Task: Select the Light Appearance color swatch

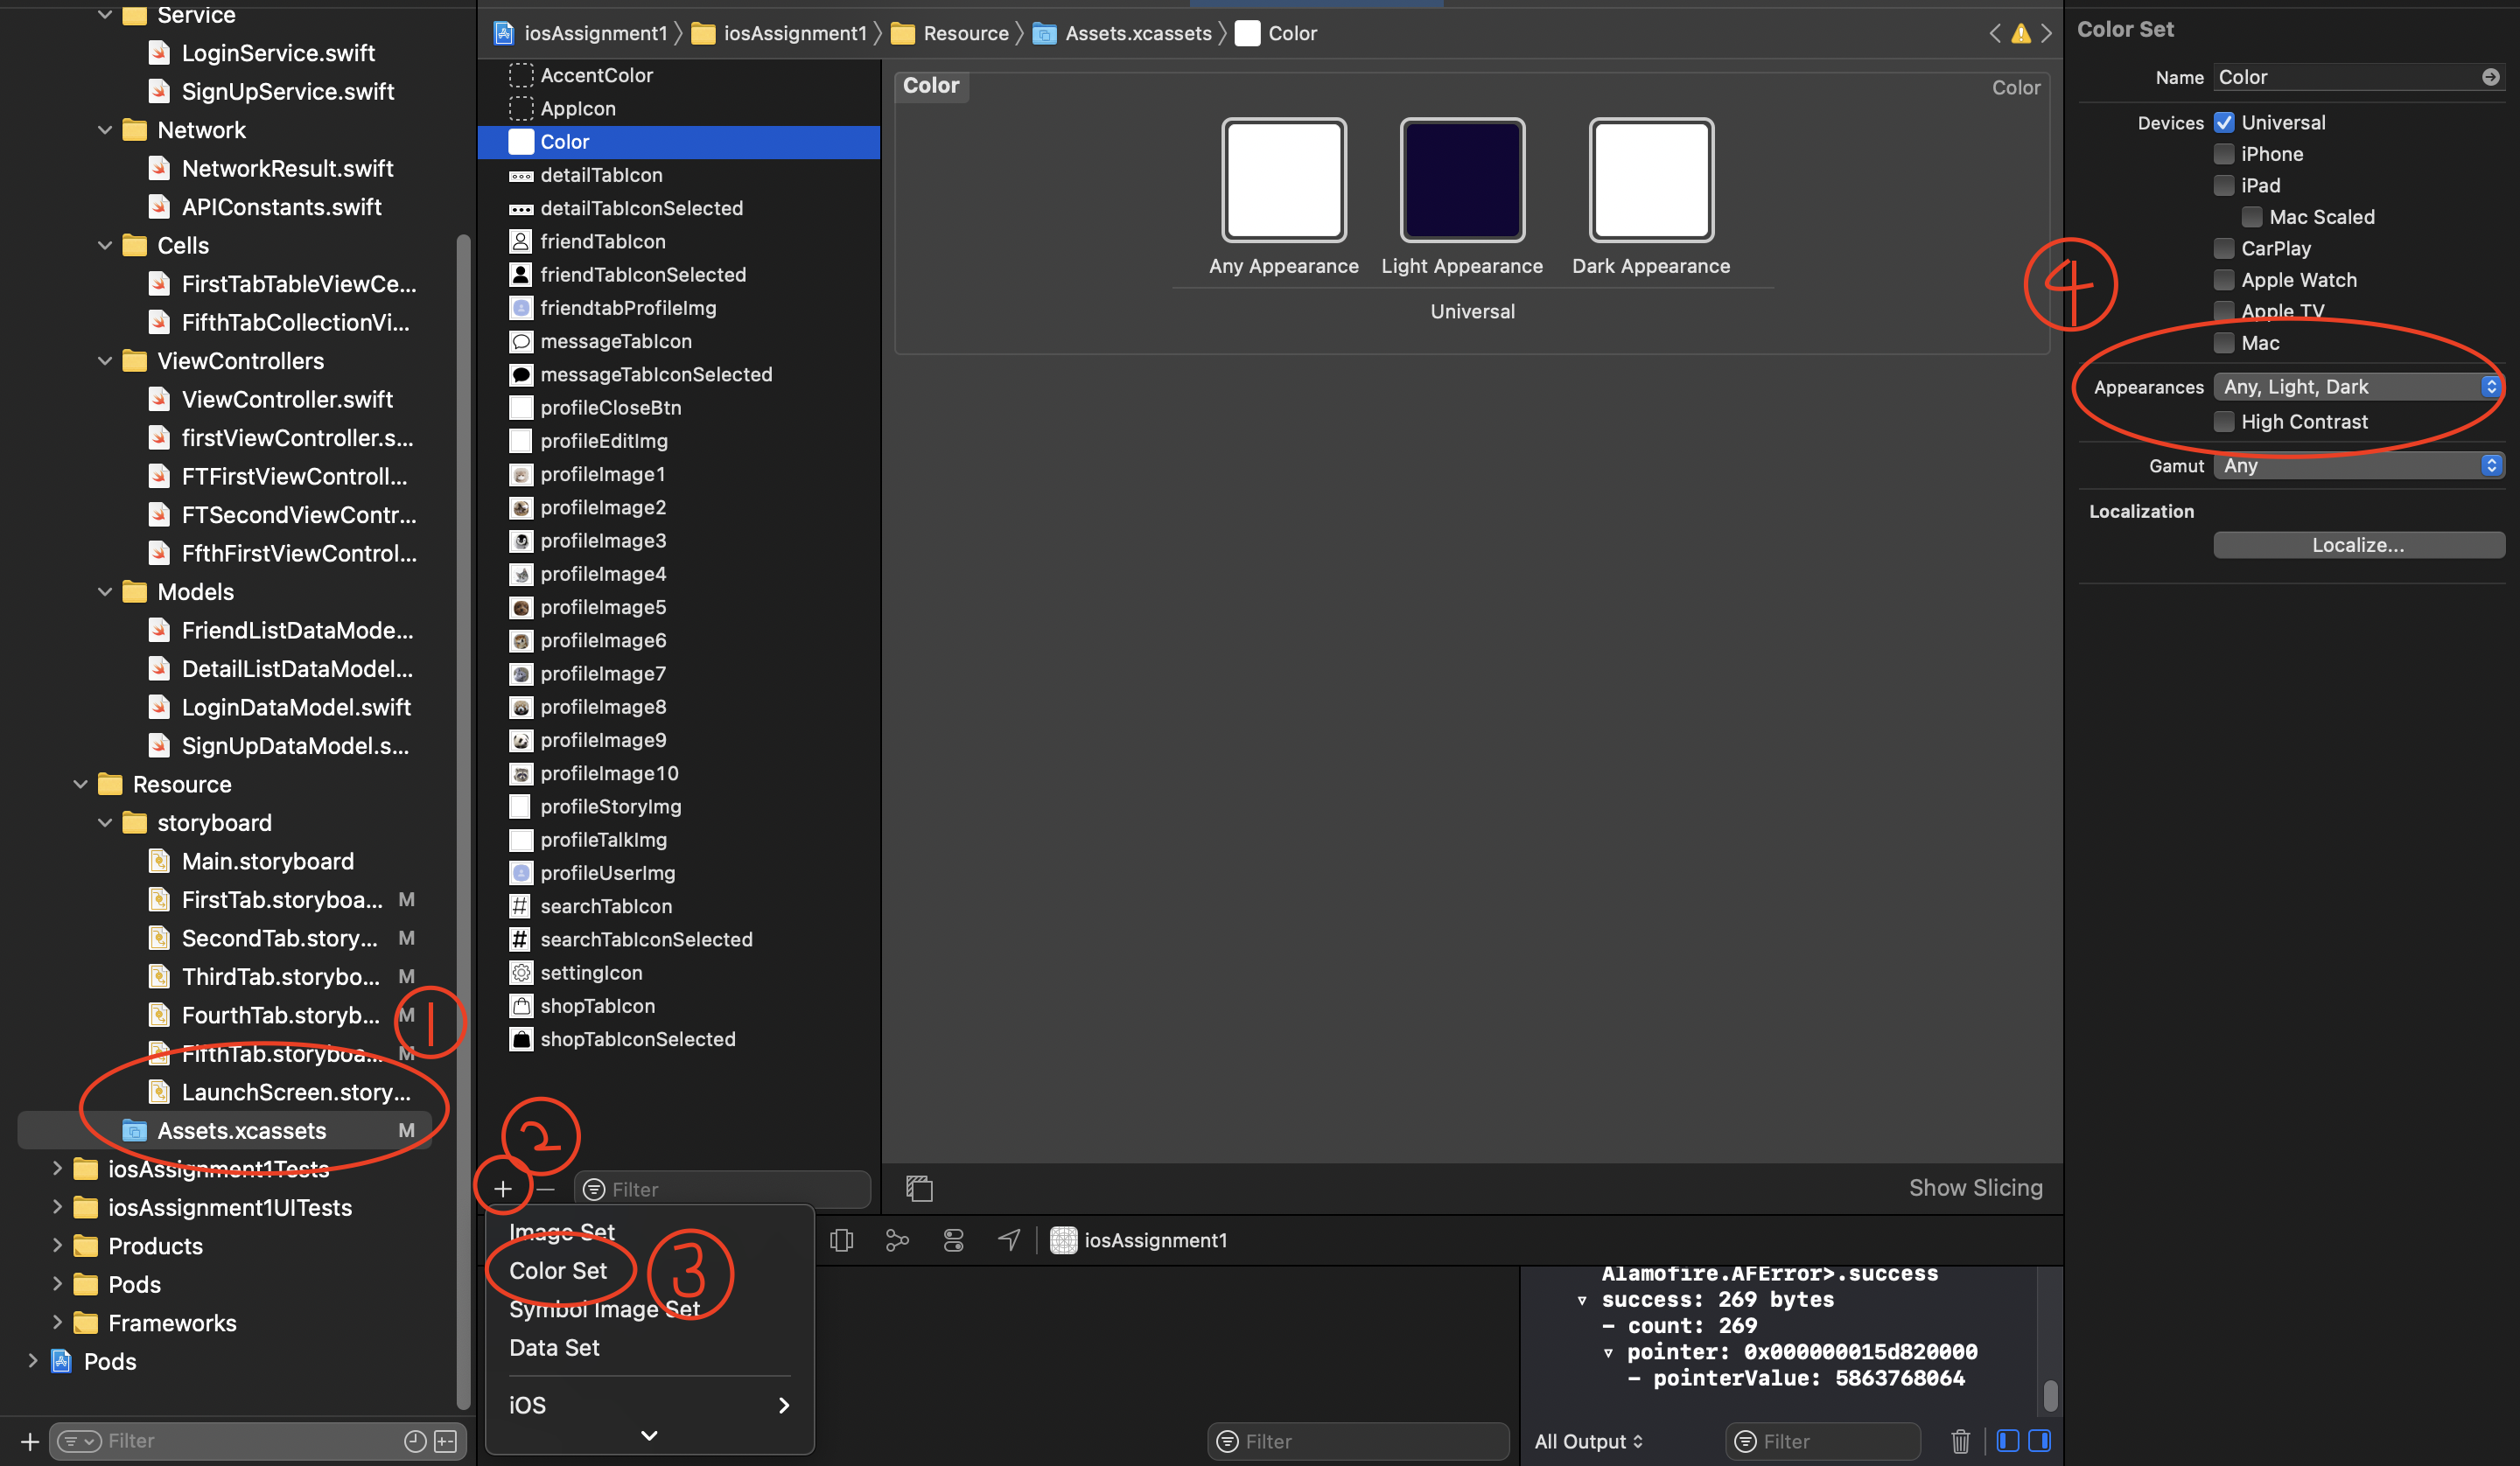Action: pos(1461,181)
